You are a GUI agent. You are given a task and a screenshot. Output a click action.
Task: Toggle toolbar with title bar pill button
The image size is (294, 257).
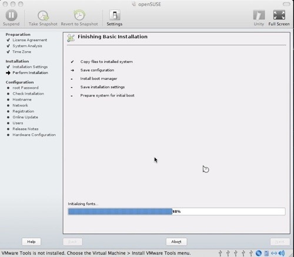286,4
